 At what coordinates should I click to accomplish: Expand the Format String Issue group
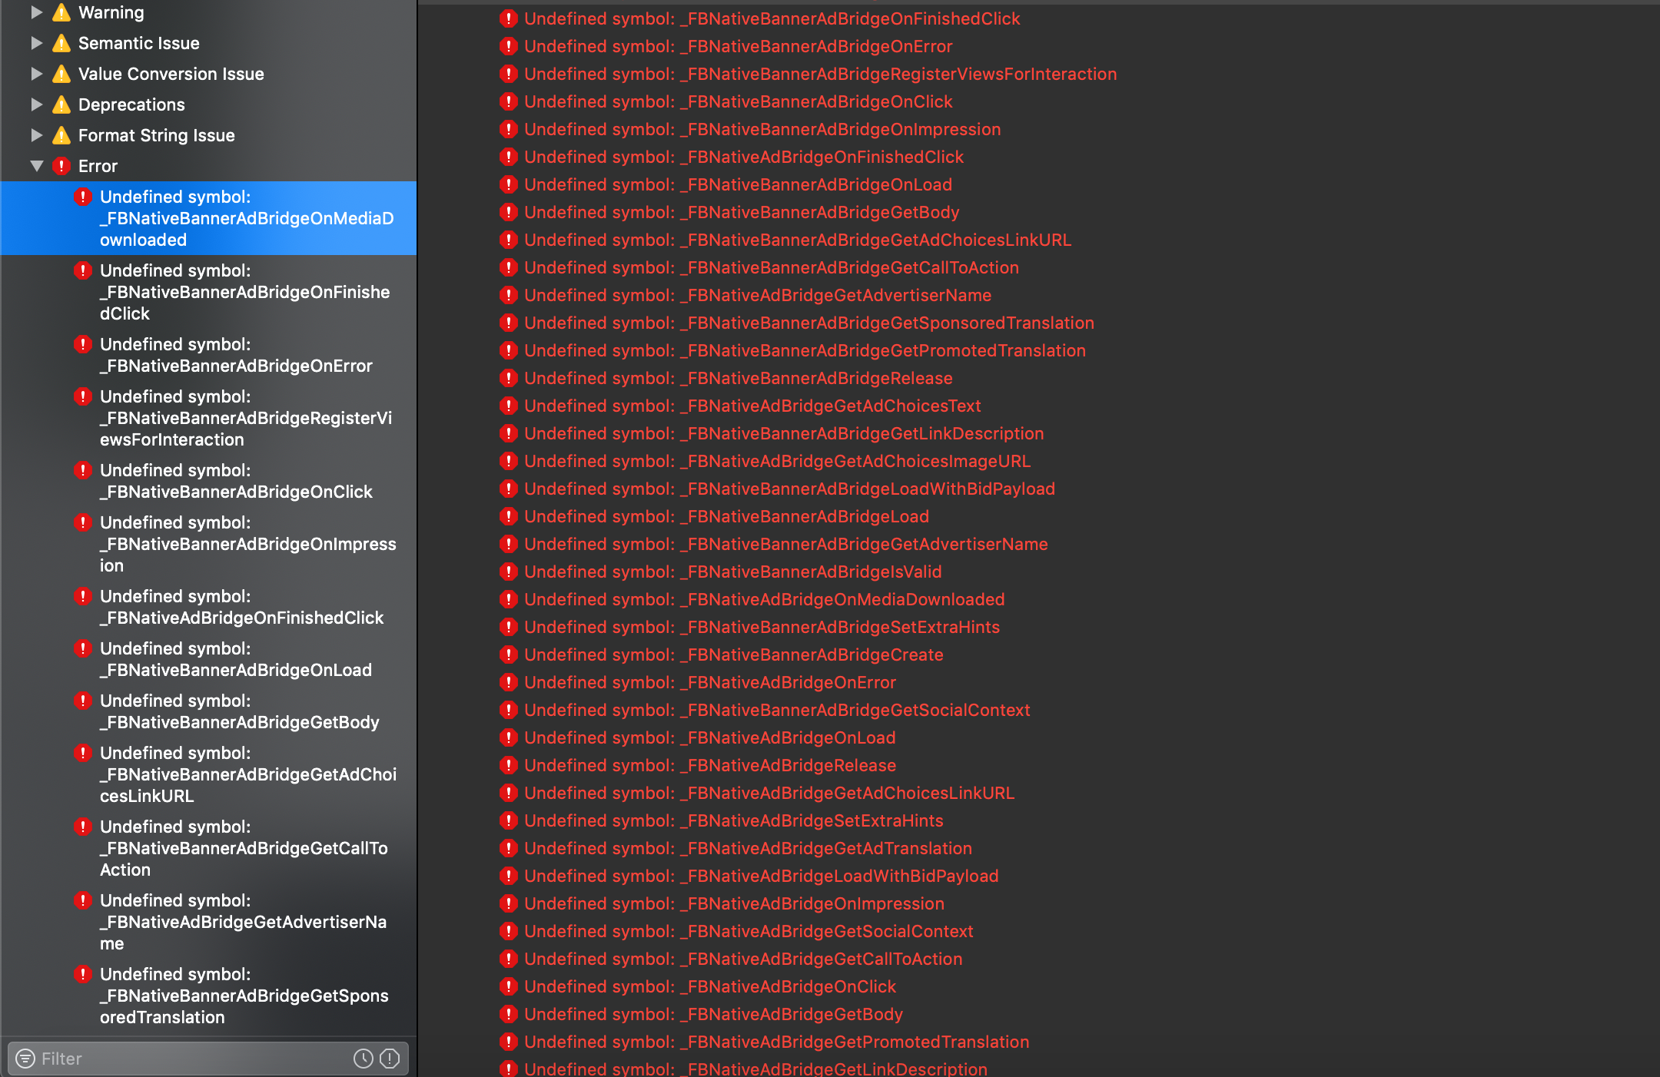36,135
